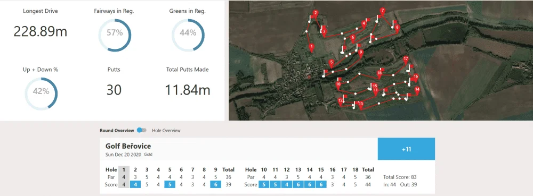Select hole 17 pin on map

(406, 60)
